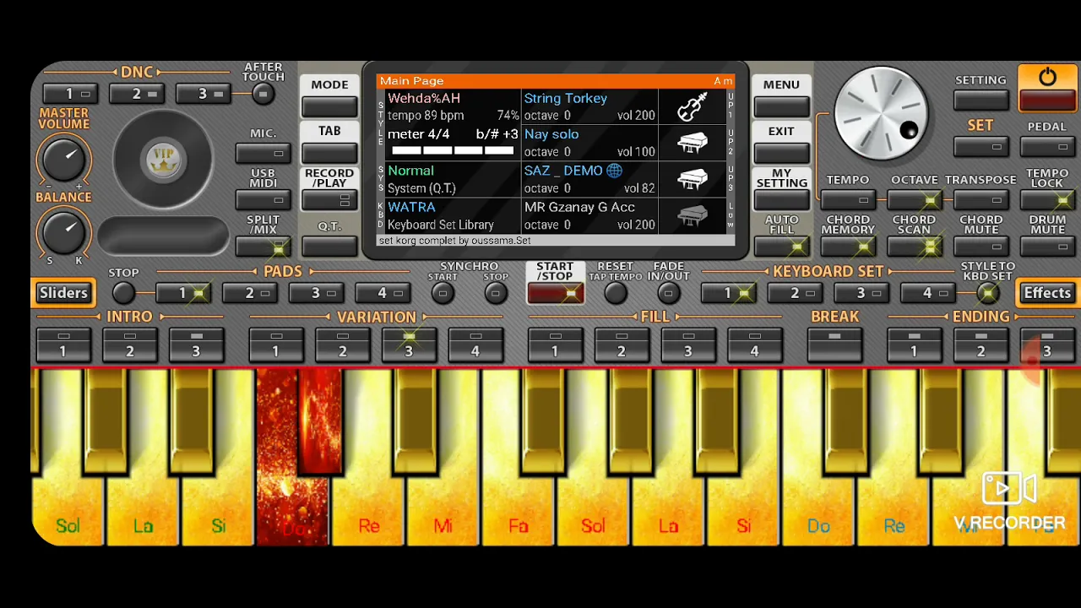Toggle Chord Mute
This screenshot has width=1081, height=608.
(981, 247)
